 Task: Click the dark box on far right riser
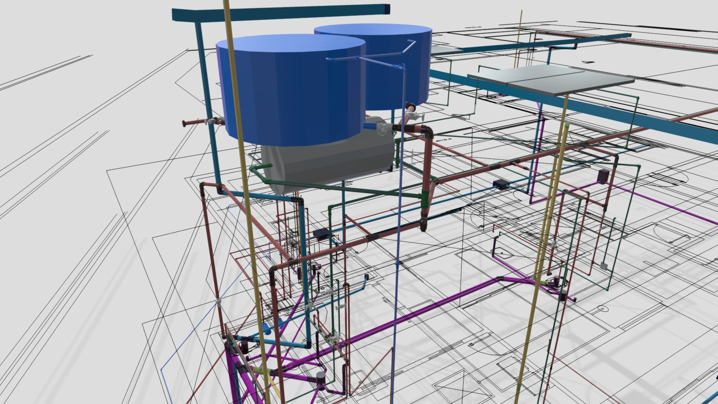click(x=603, y=175)
